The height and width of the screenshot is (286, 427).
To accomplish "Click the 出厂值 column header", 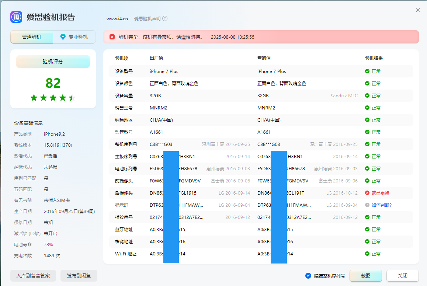I will (x=156, y=58).
